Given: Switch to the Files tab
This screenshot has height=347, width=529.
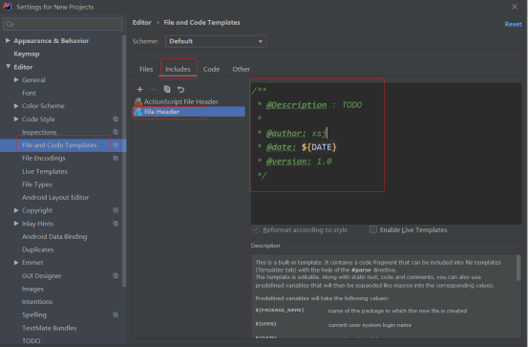Looking at the screenshot, I should click(x=146, y=69).
